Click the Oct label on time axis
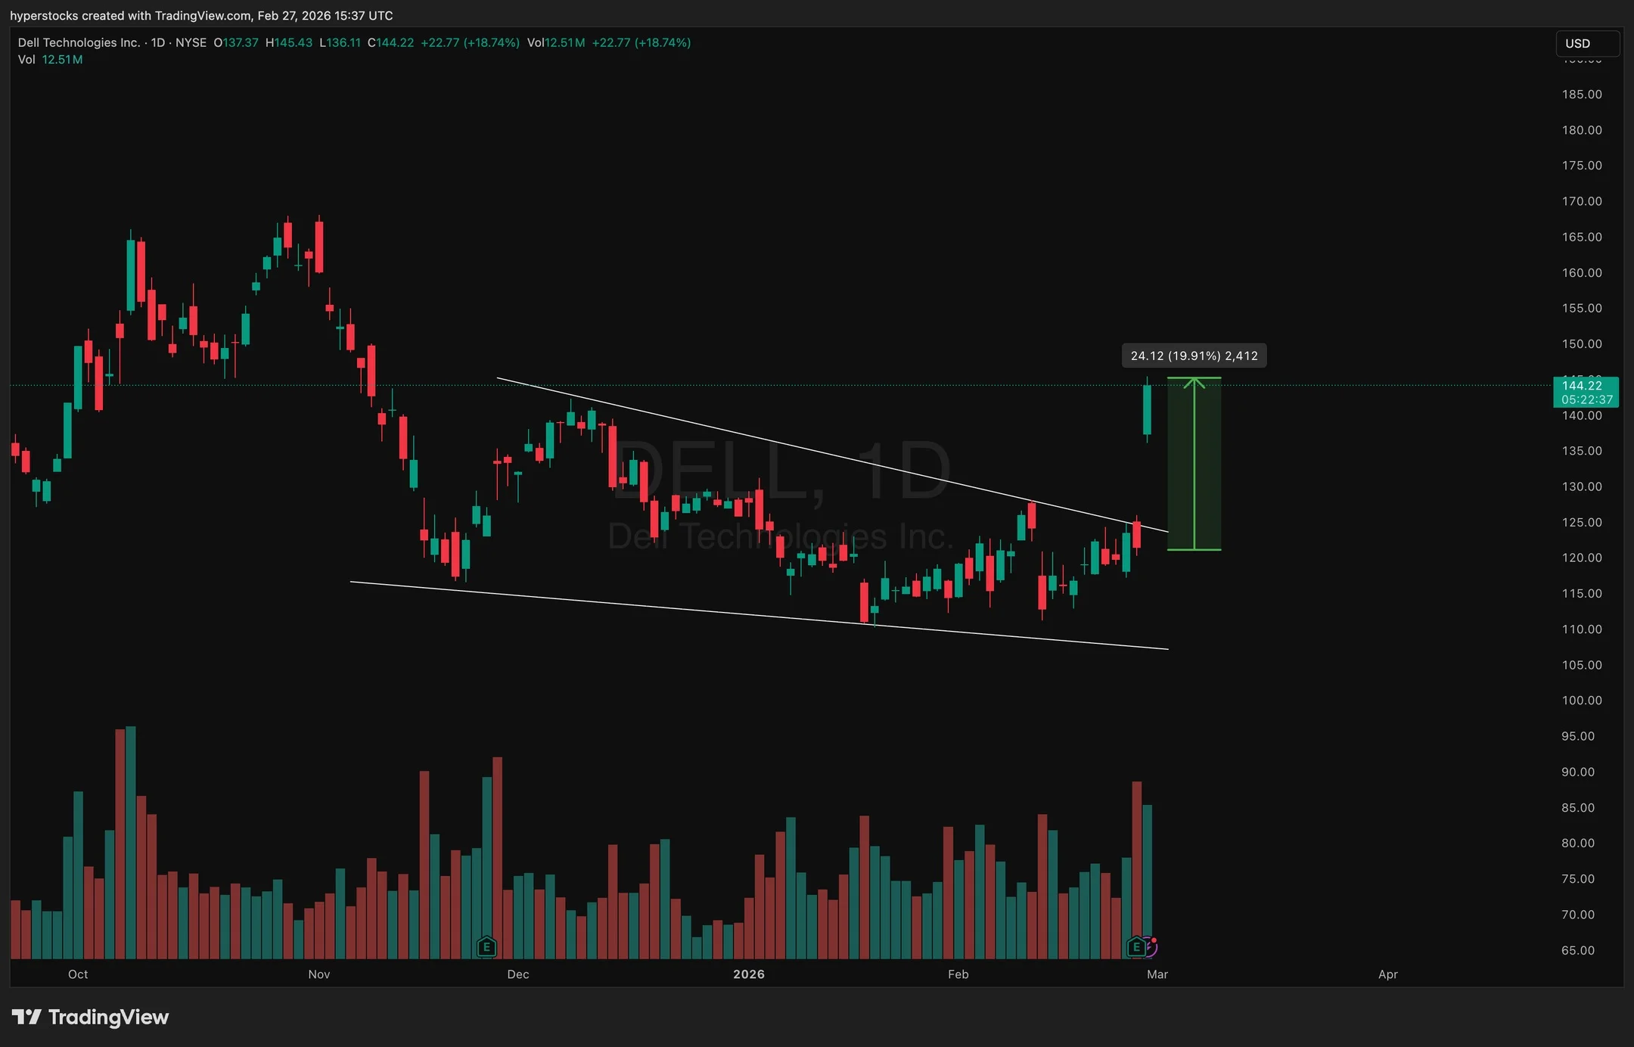 pyautogui.click(x=78, y=974)
